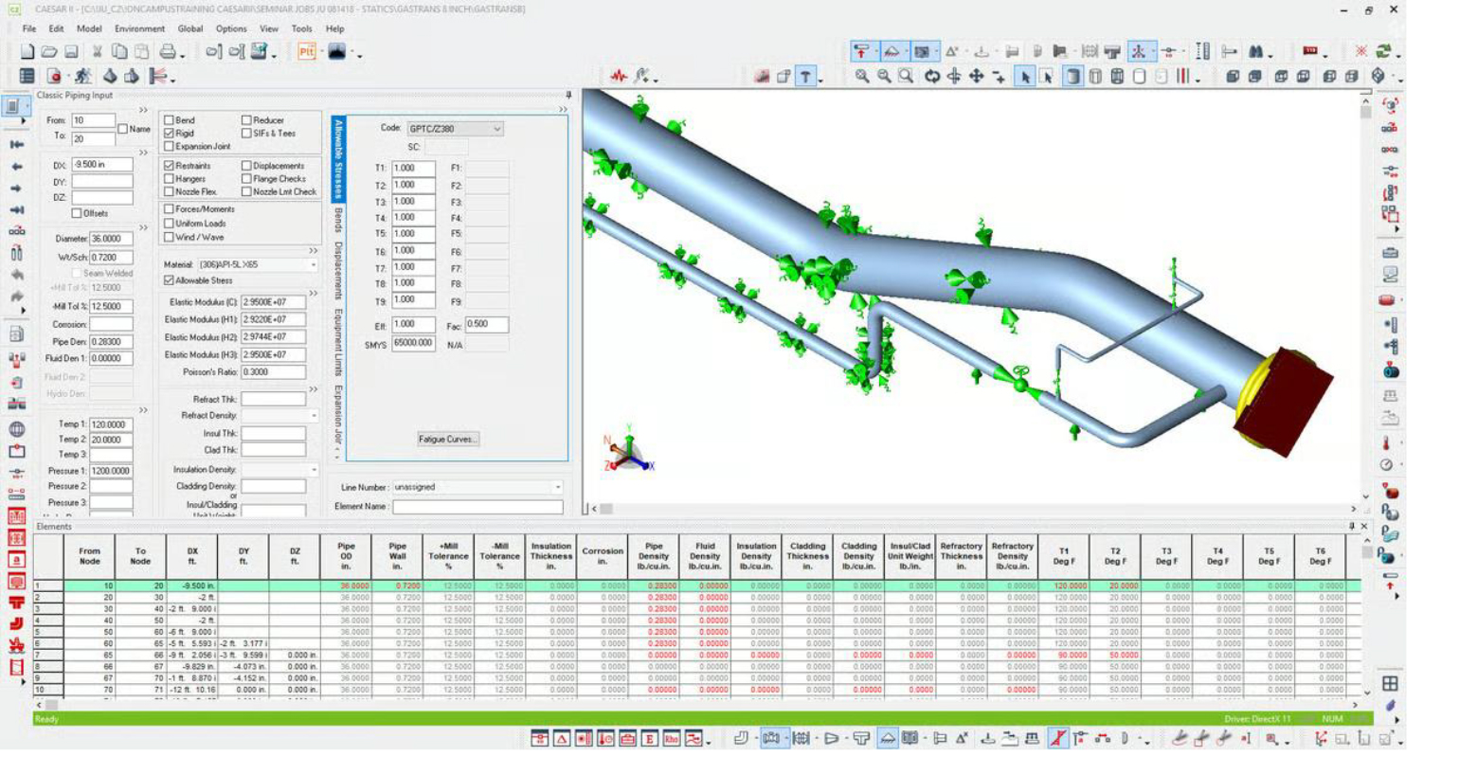This screenshot has height=774, width=1477.
Task: Switch to the Displacements vertical tab
Action: coord(338,271)
